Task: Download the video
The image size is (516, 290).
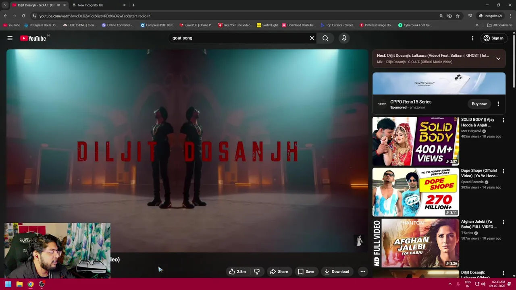Action: click(x=337, y=271)
